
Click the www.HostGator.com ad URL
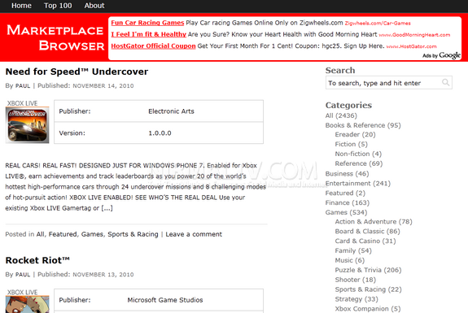tap(411, 46)
